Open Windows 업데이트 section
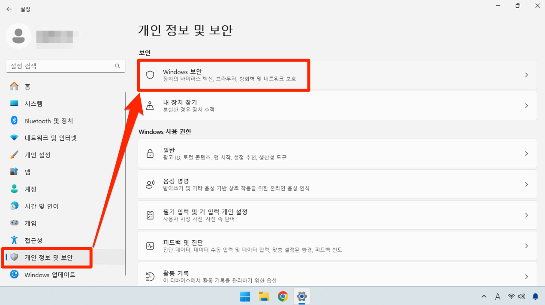The width and height of the screenshot is (545, 305). point(64,275)
